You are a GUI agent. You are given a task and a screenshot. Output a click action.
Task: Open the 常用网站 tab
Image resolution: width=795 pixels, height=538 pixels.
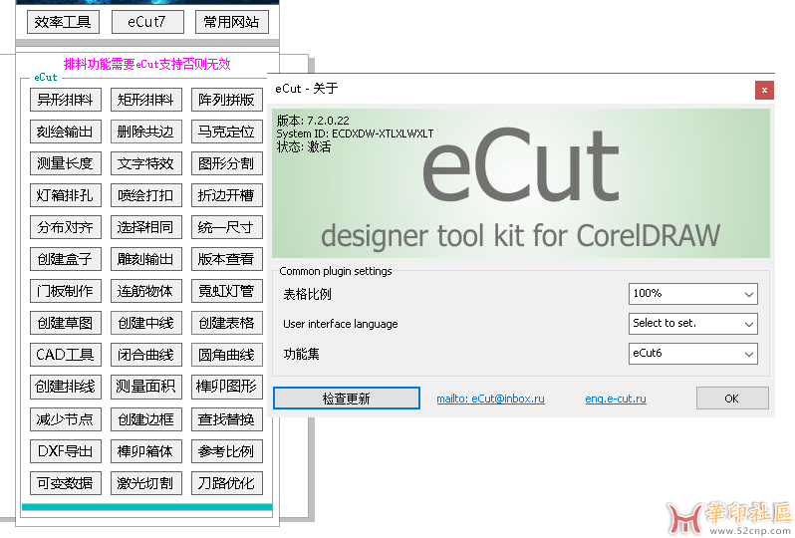(x=232, y=22)
